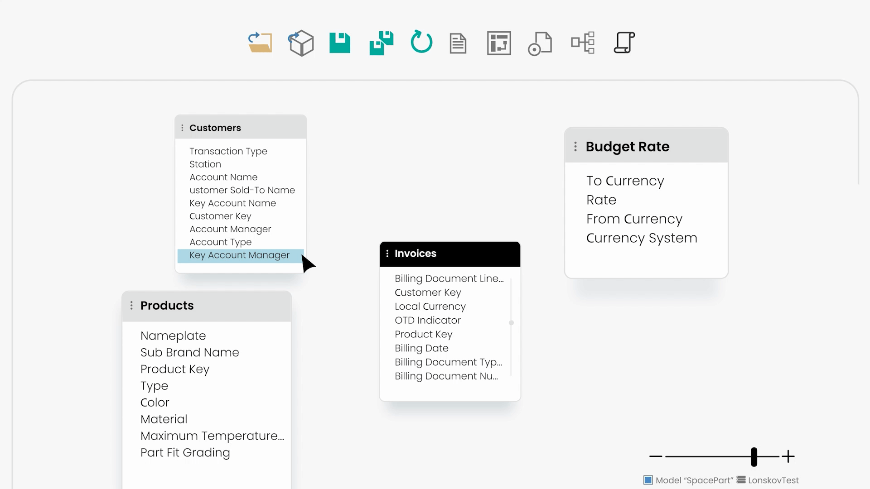Select the Invoices table header

coord(450,254)
